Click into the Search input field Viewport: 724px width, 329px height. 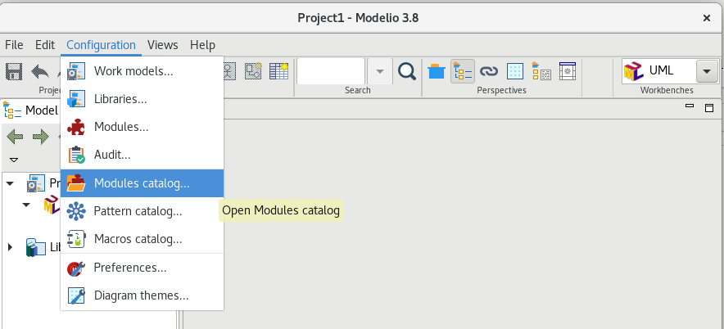331,71
